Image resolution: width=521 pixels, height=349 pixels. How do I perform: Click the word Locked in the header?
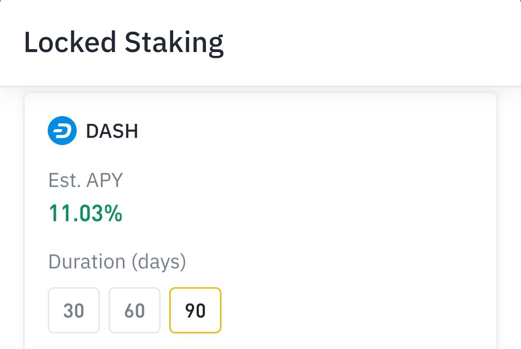pos(70,42)
